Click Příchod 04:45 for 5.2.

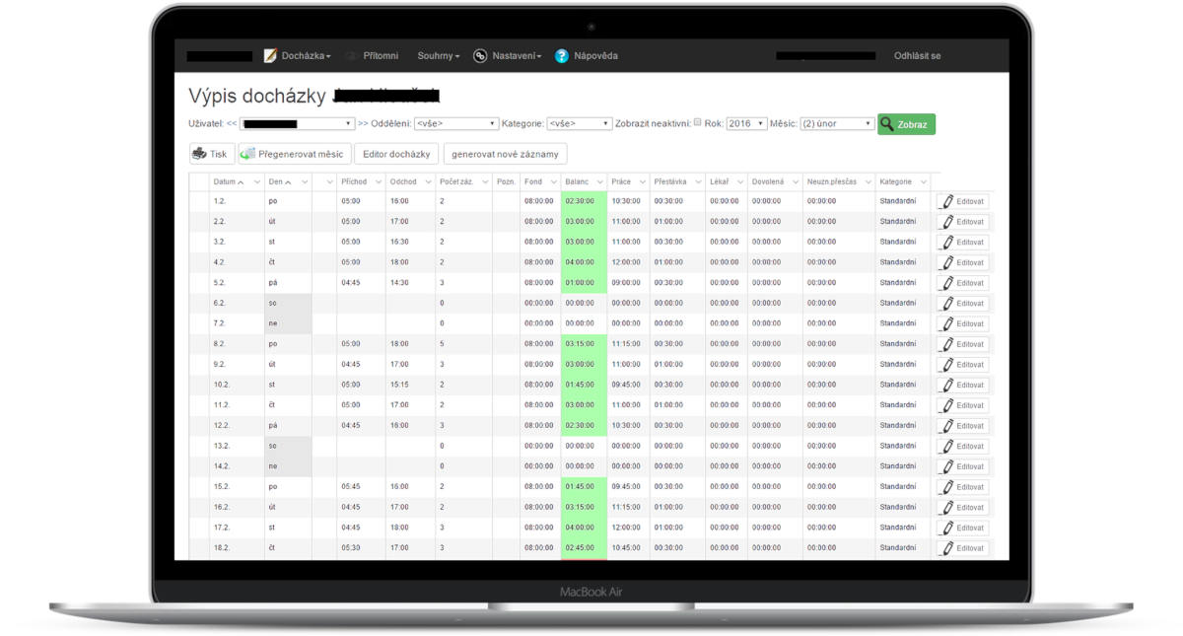[351, 283]
